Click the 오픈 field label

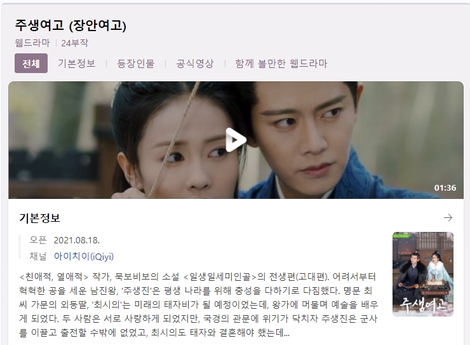click(38, 240)
